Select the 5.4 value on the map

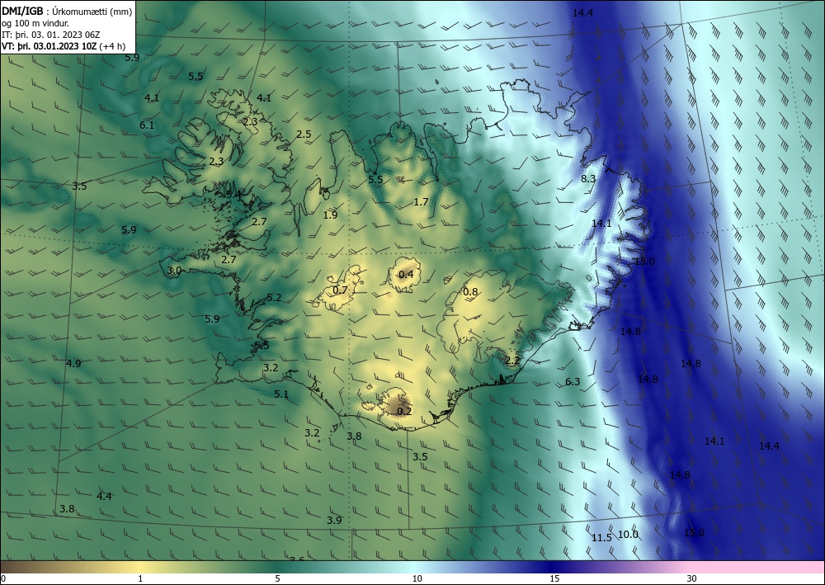pos(233,194)
